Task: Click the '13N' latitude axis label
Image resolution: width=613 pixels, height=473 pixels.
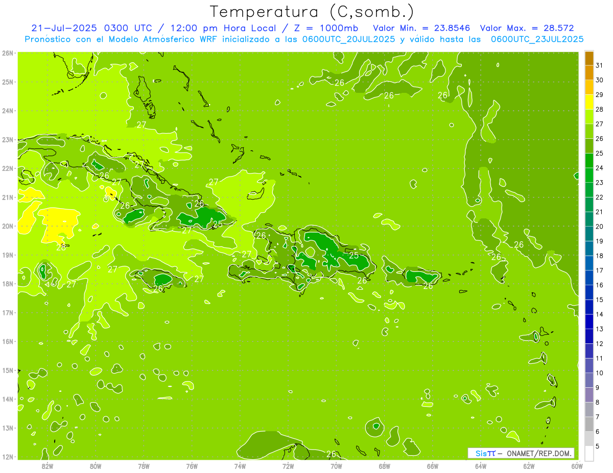Action: (8, 428)
